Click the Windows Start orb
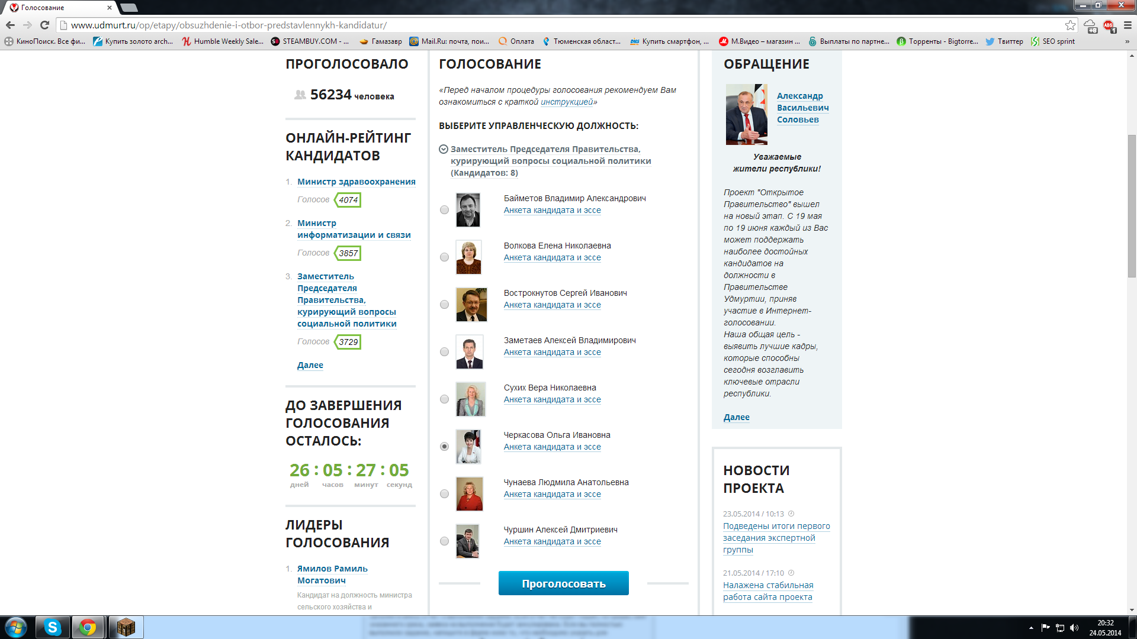The width and height of the screenshot is (1137, 639). click(x=16, y=627)
